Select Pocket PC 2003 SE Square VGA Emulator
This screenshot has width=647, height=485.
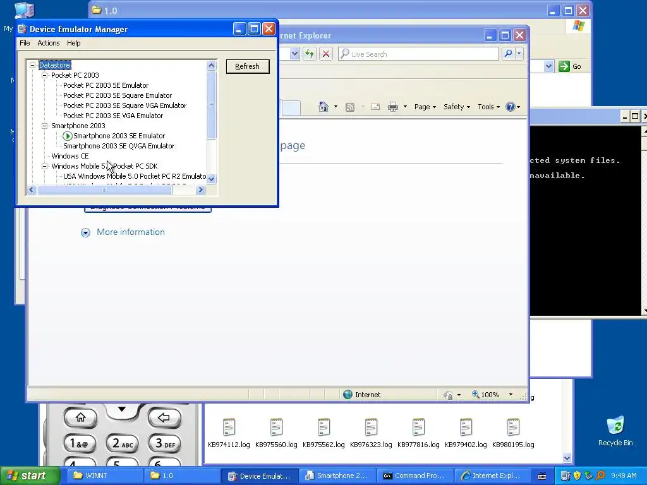(x=124, y=105)
